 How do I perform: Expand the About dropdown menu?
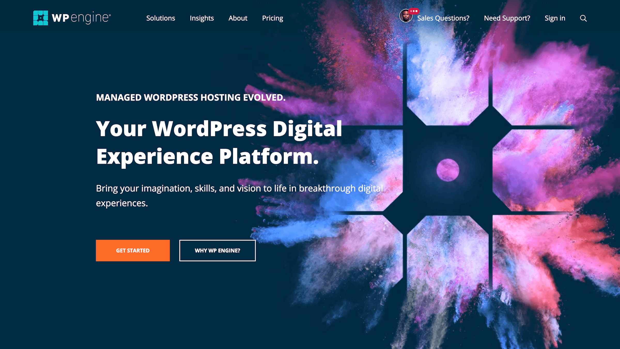(238, 18)
